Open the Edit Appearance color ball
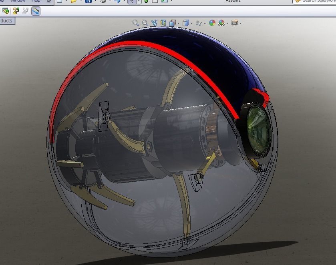The image size is (336, 265). [x=212, y=23]
